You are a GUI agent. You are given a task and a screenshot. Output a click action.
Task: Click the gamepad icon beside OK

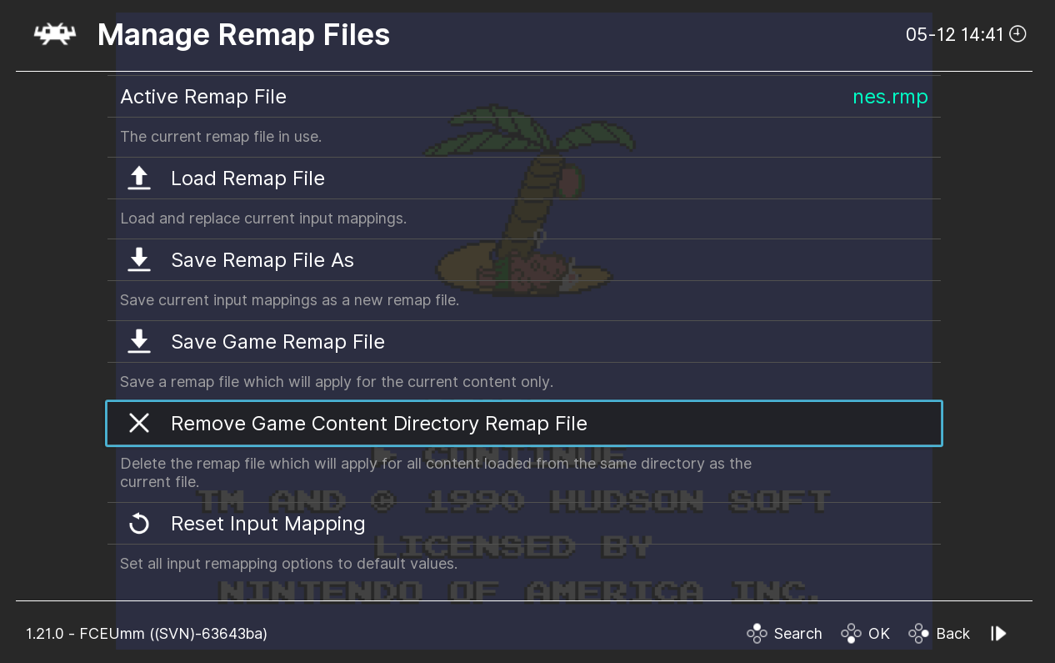tap(851, 634)
